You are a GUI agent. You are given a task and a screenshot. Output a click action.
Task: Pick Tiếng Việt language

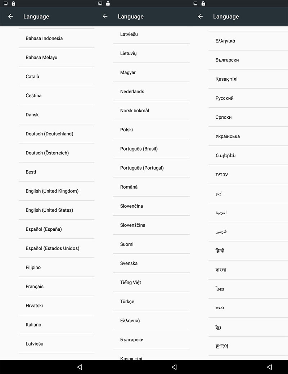tap(131, 282)
